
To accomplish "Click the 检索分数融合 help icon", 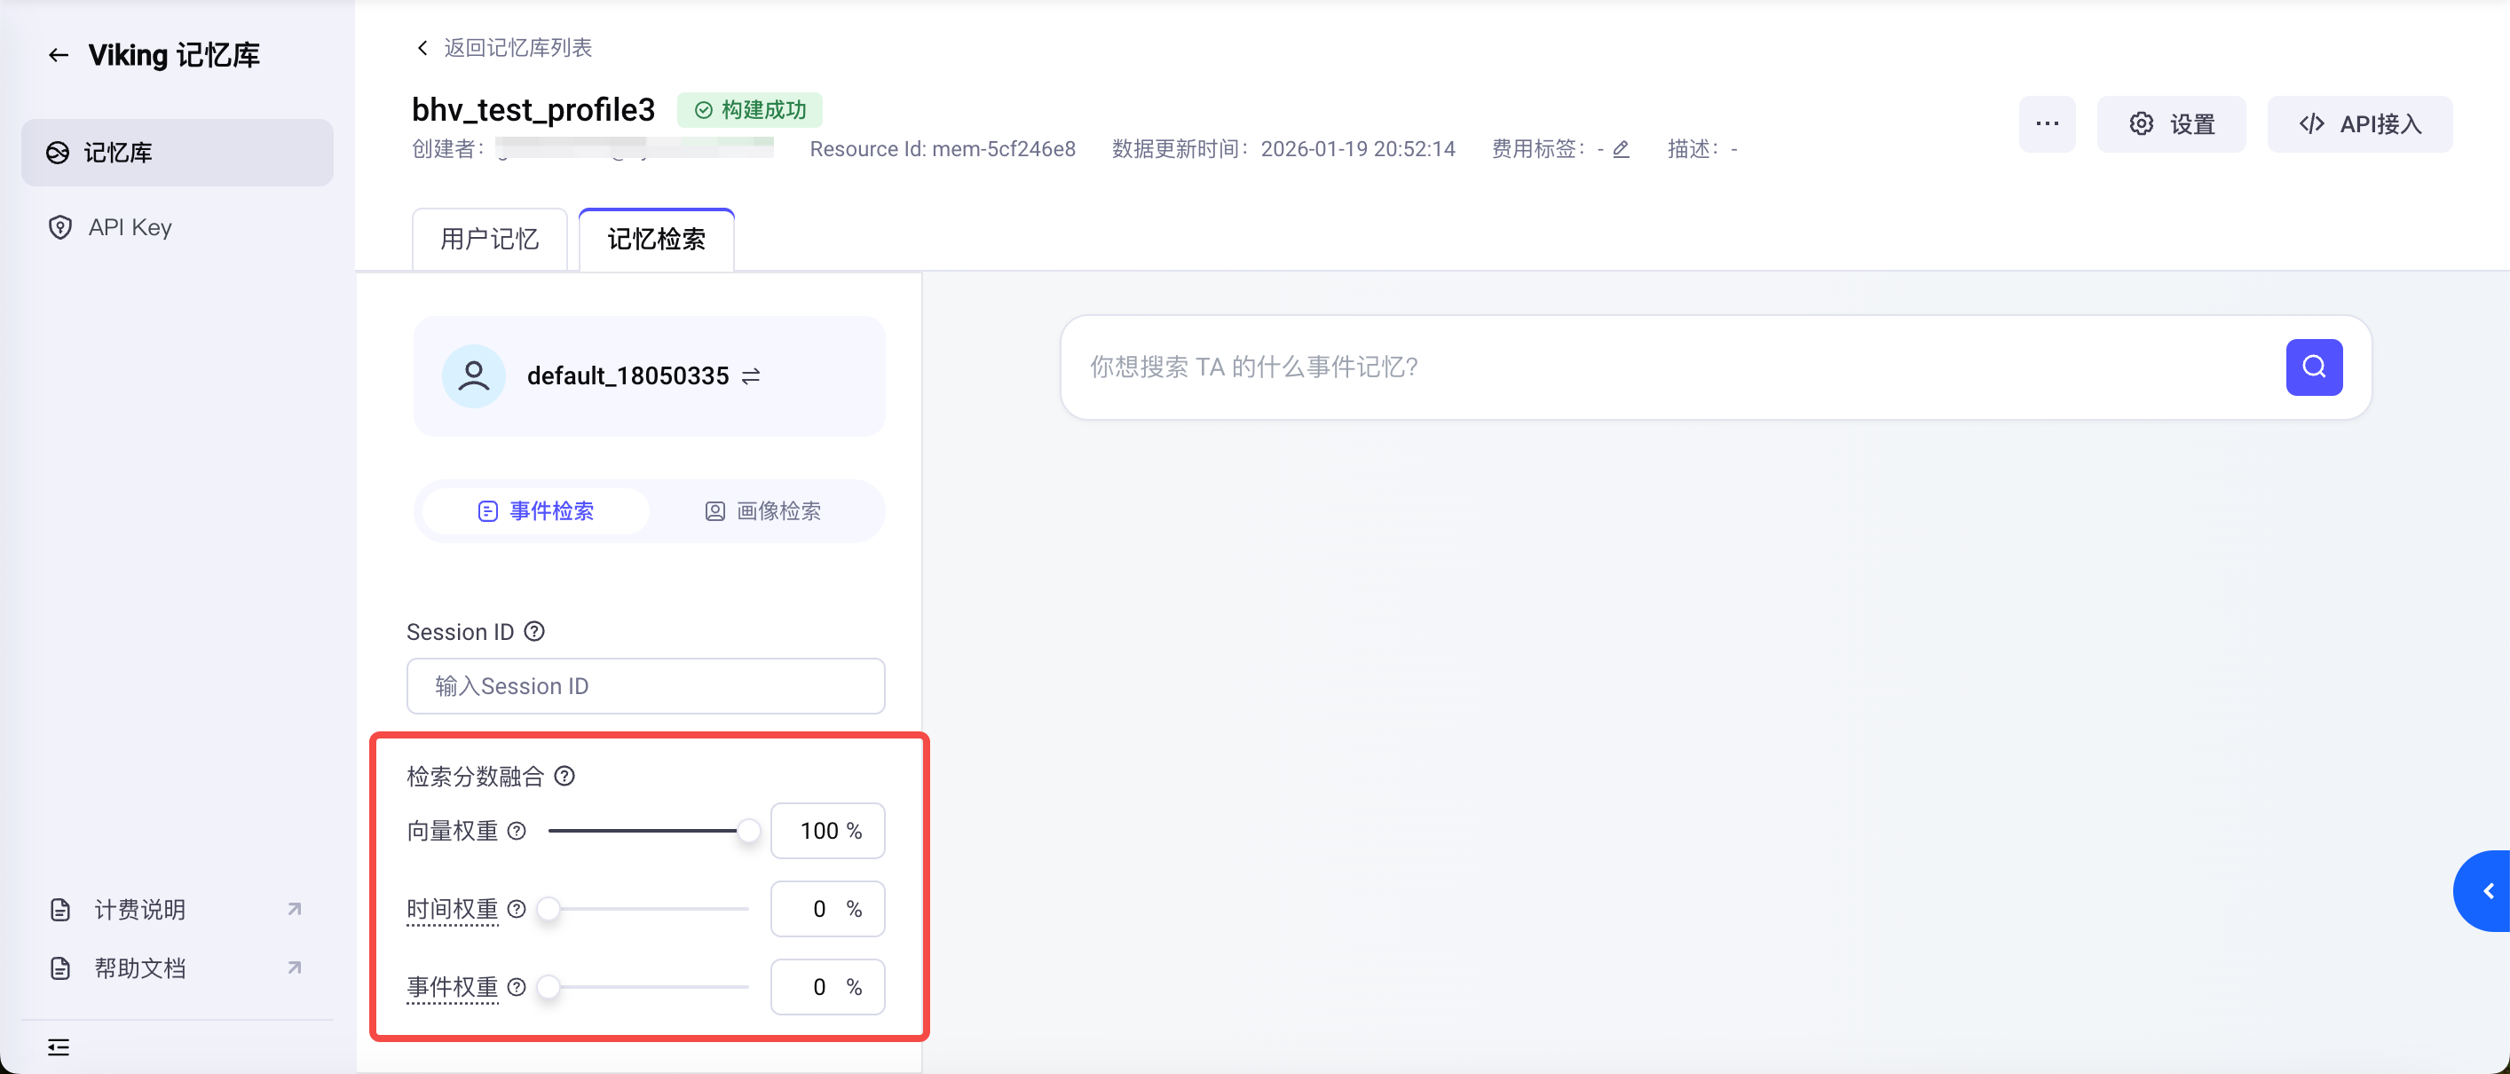I will click(x=564, y=776).
